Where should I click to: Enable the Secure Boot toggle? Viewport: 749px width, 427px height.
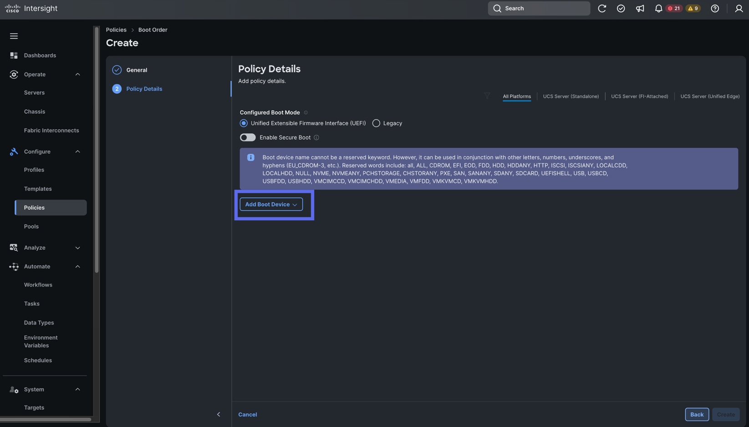point(247,137)
